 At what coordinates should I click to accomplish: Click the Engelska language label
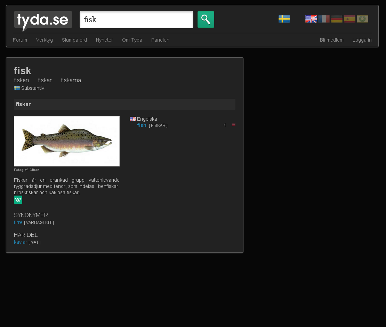tap(147, 119)
